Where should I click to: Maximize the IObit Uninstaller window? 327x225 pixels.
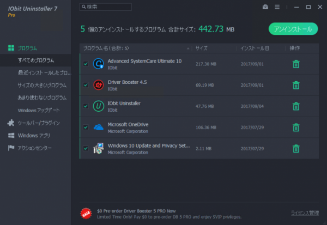pyautogui.click(x=308, y=7)
